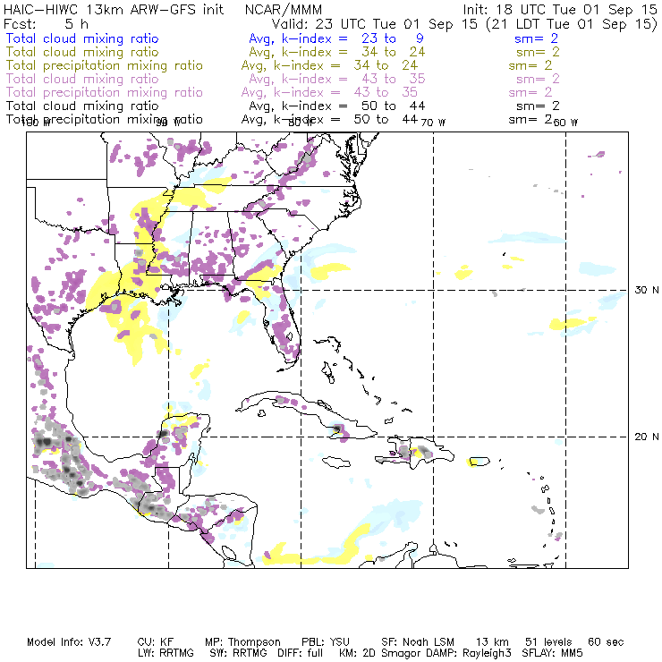Click the olive 'Total cloud mixing ratio' legend line
The image size is (662, 662).
(x=82, y=52)
